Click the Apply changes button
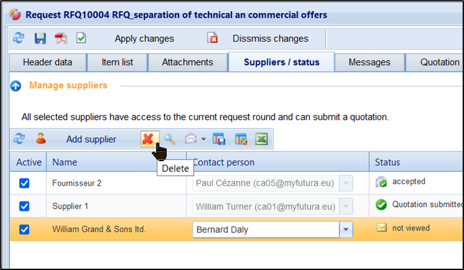This screenshot has width=464, height=270. [x=144, y=39]
